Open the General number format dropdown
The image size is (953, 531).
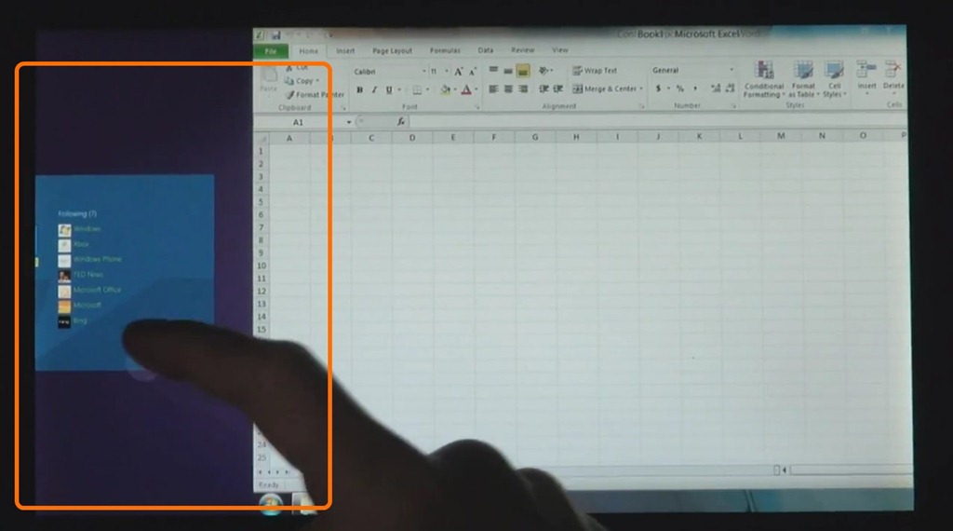tap(692, 71)
